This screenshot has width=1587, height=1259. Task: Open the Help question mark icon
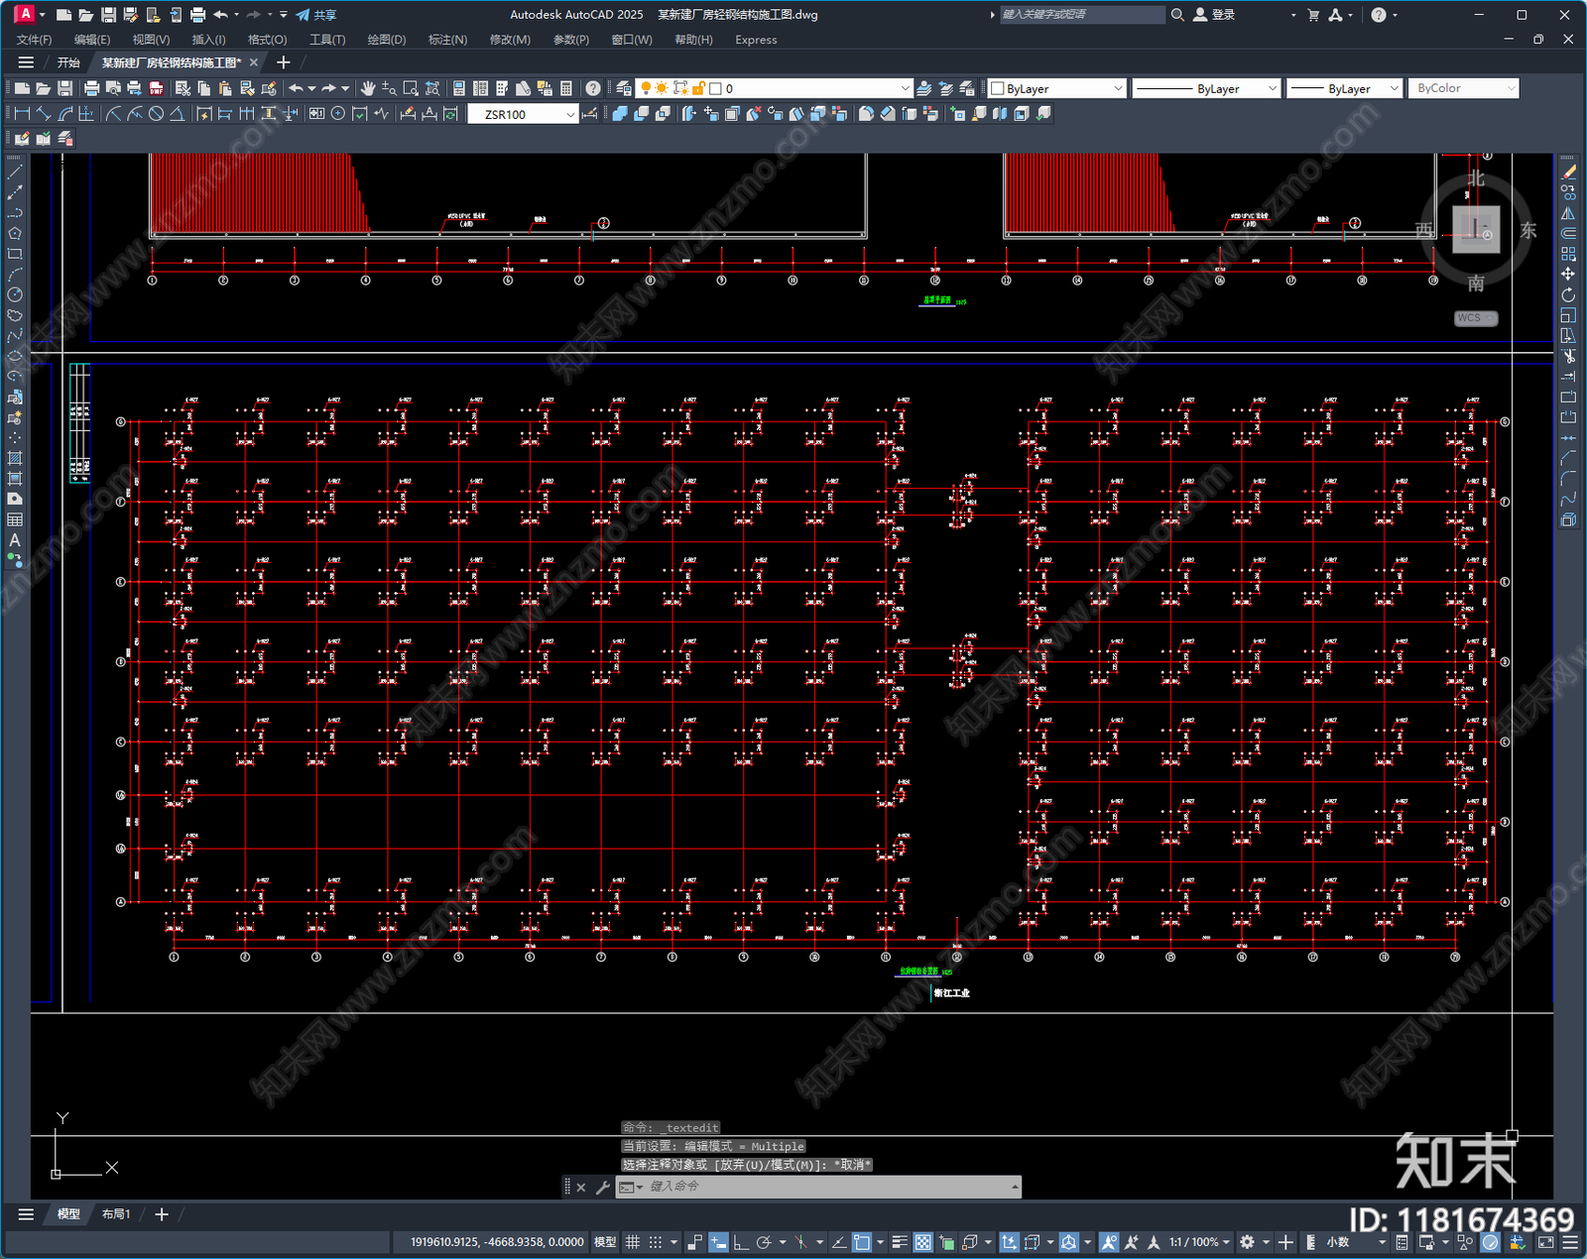tap(593, 88)
